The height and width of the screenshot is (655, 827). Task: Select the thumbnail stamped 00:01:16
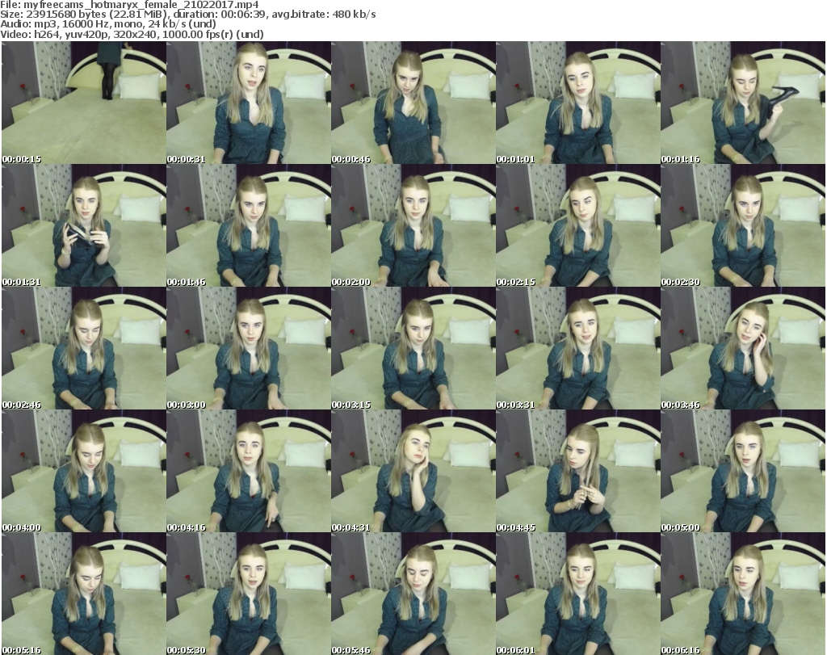coord(743,103)
